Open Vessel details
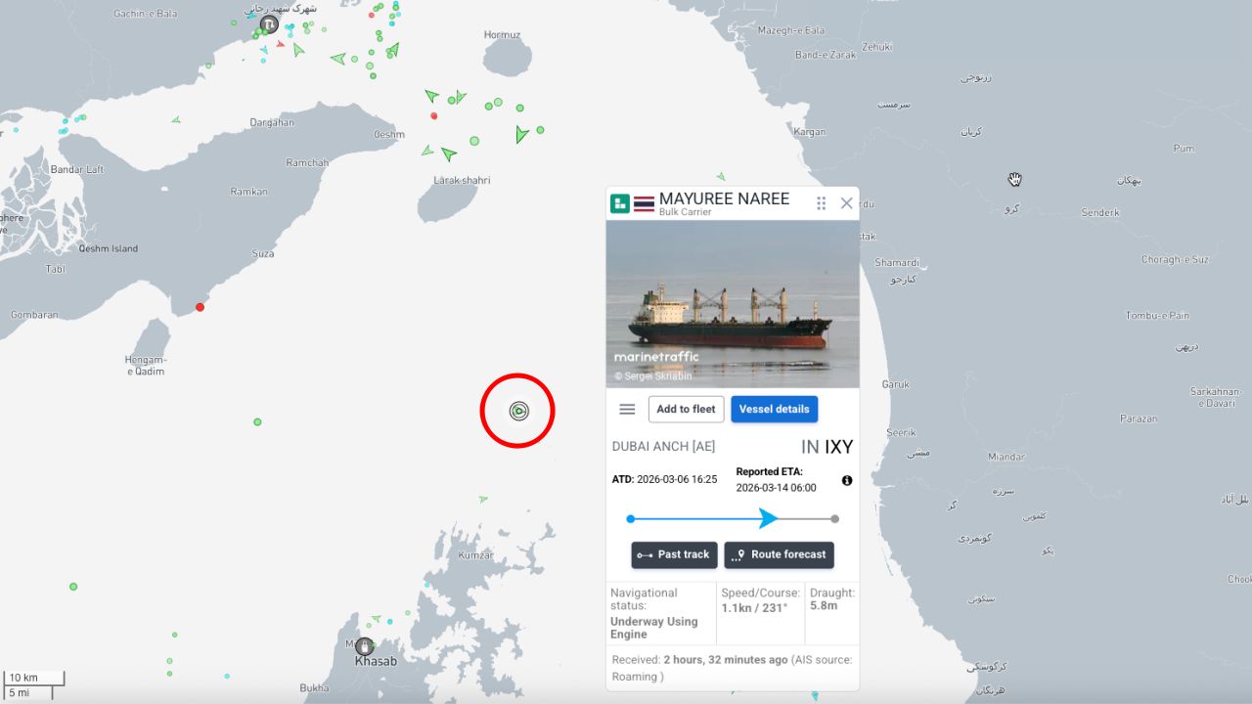 774,409
